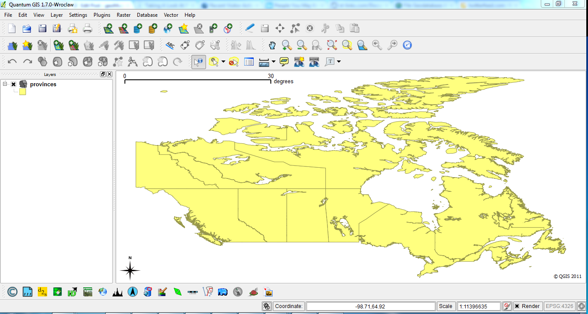
Task: Open the Settings menu
Action: (x=78, y=15)
